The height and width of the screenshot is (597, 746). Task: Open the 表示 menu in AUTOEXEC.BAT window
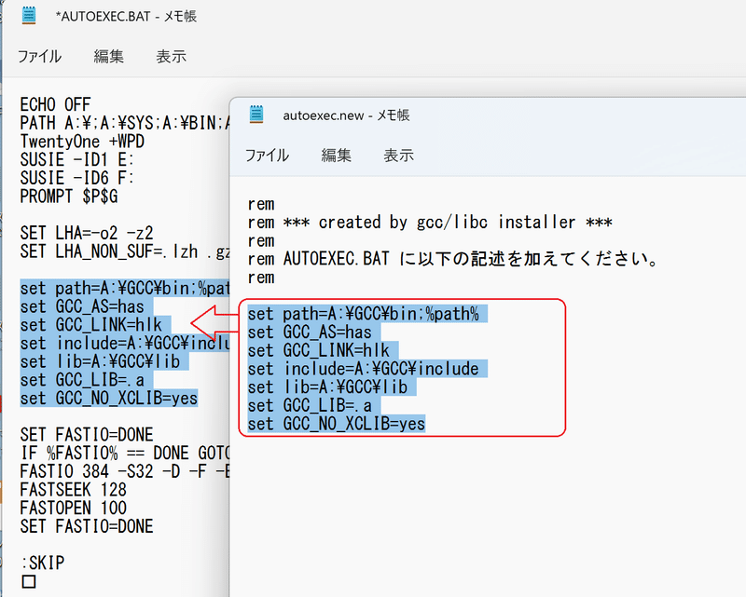[172, 57]
